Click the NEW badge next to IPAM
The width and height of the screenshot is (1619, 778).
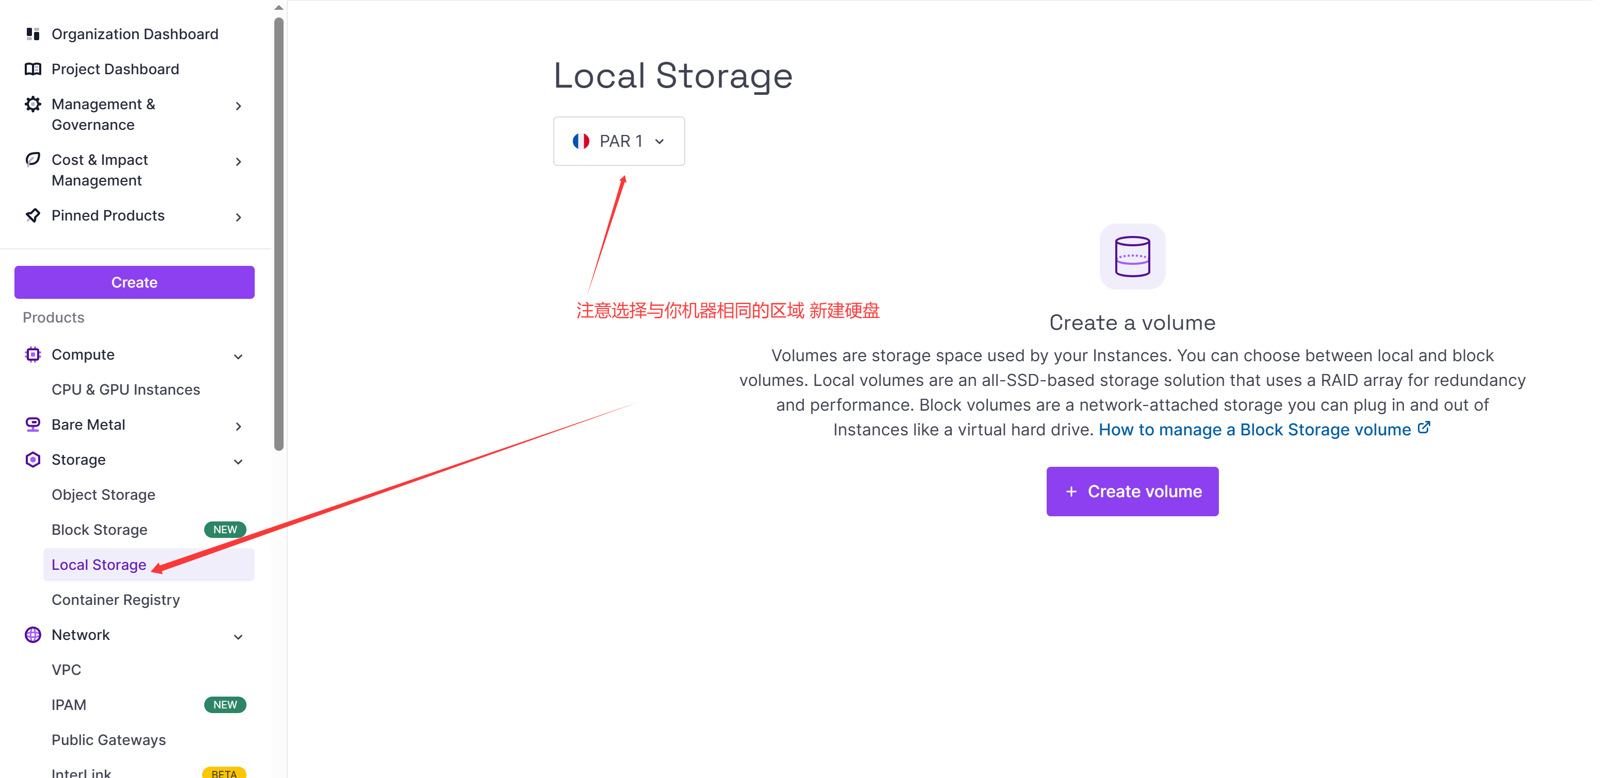pyautogui.click(x=224, y=705)
